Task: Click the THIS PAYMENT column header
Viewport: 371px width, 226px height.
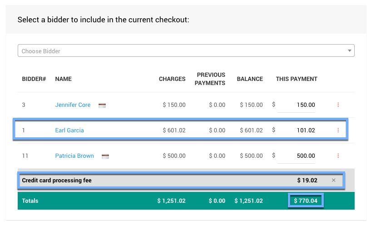Action: click(297, 79)
